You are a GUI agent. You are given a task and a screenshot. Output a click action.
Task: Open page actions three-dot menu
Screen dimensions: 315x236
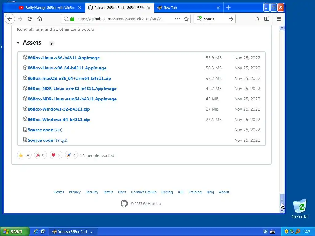point(177,19)
